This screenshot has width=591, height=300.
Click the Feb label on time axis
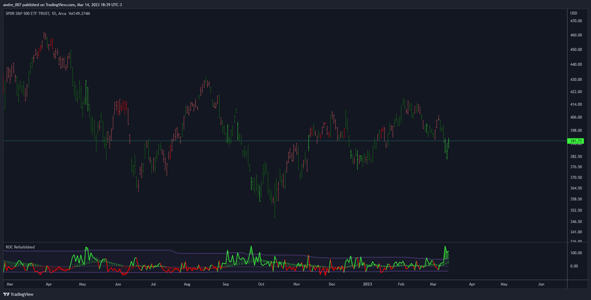pos(401,284)
